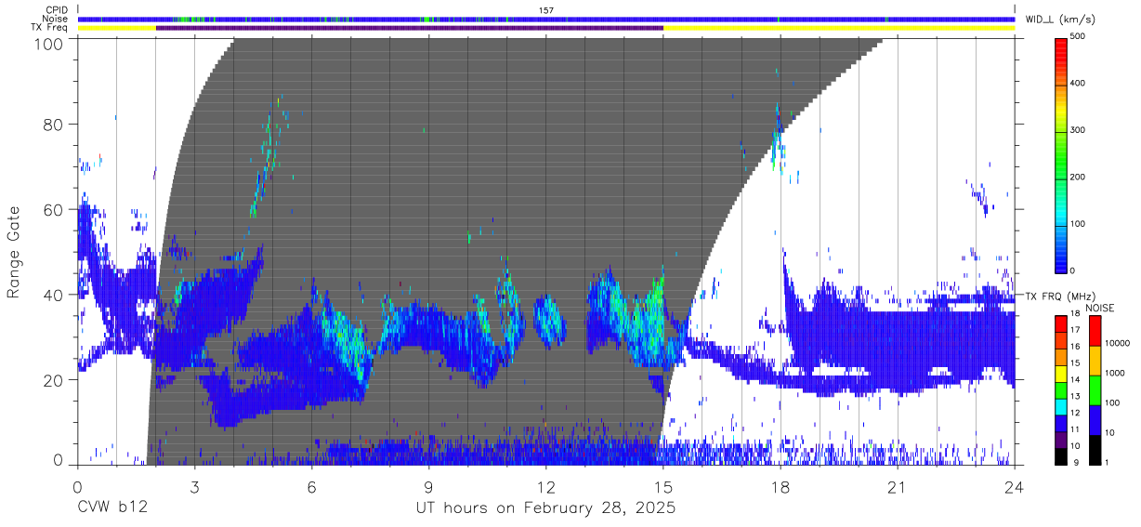The image size is (1141, 527).
Task: Click the green block in NOISE legend
Action: (1095, 389)
